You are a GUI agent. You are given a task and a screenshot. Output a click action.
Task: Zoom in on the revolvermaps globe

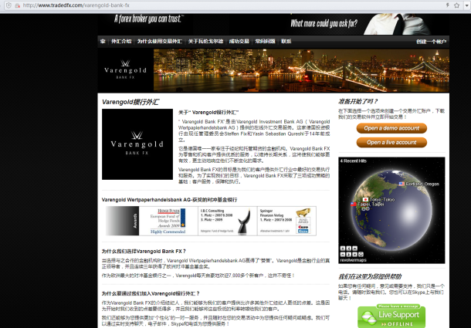343,249
